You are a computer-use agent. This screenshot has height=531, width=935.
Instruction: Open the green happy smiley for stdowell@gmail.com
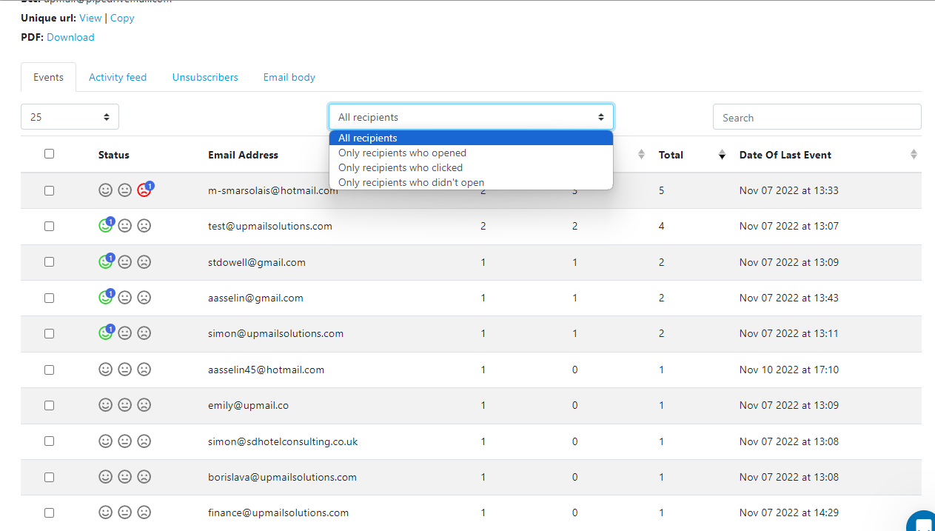point(105,262)
